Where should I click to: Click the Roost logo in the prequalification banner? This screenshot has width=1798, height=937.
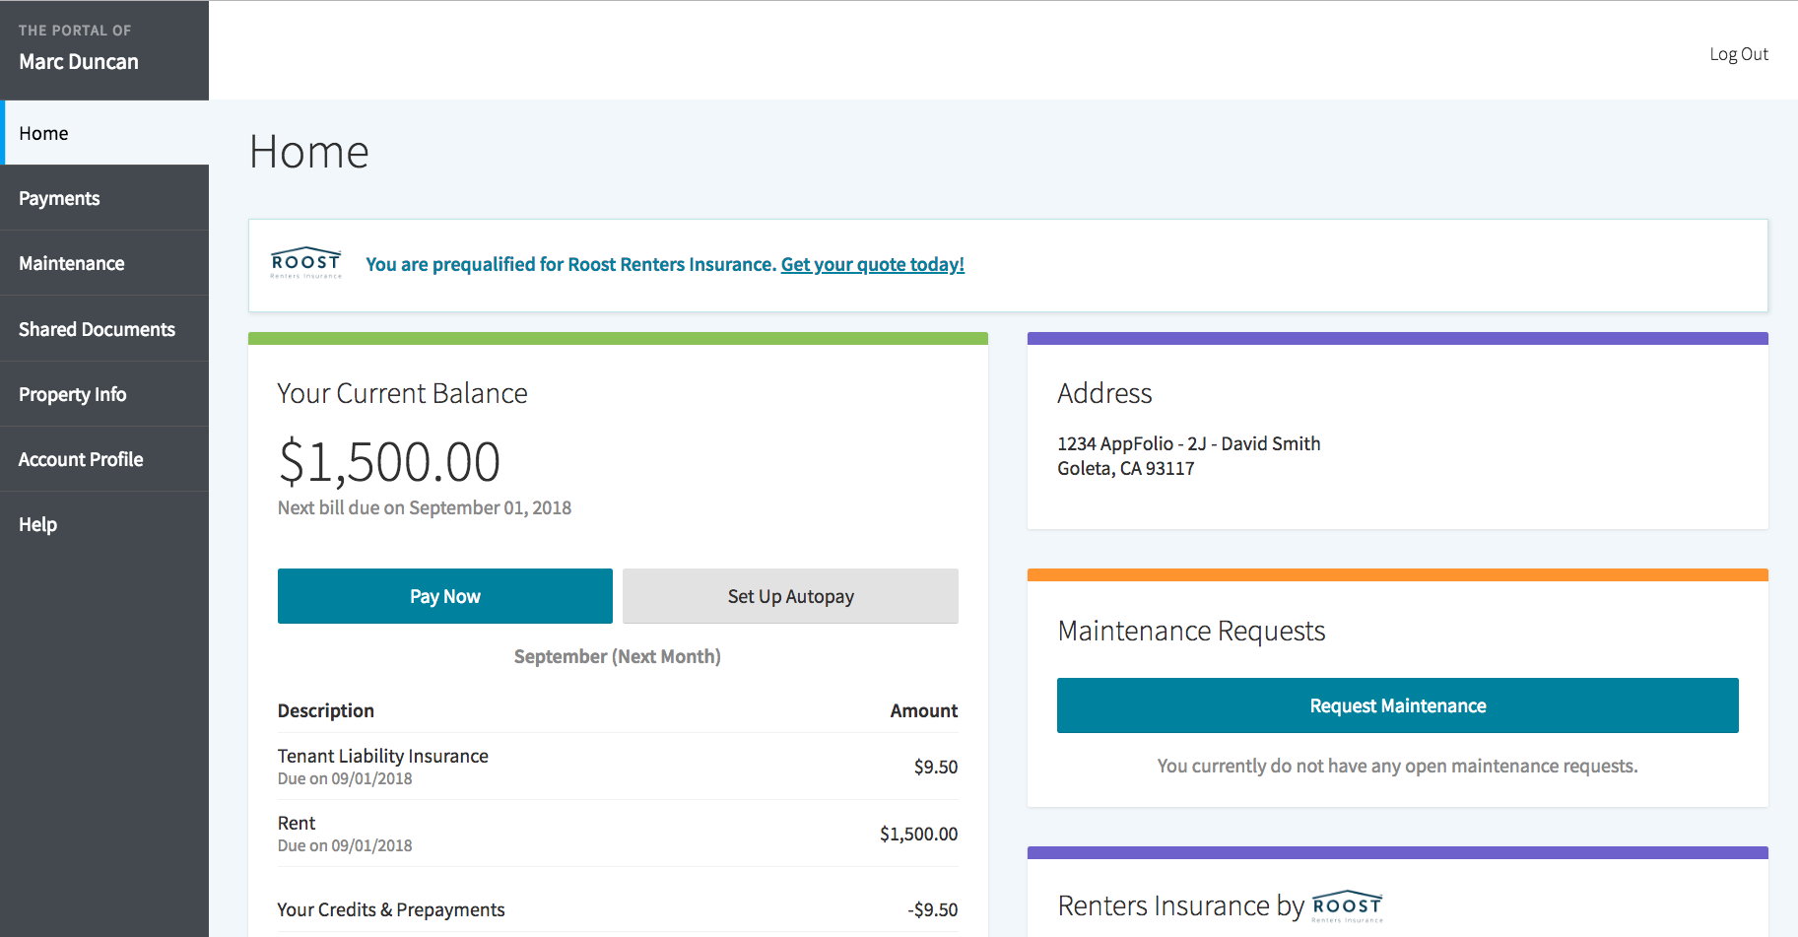(305, 263)
